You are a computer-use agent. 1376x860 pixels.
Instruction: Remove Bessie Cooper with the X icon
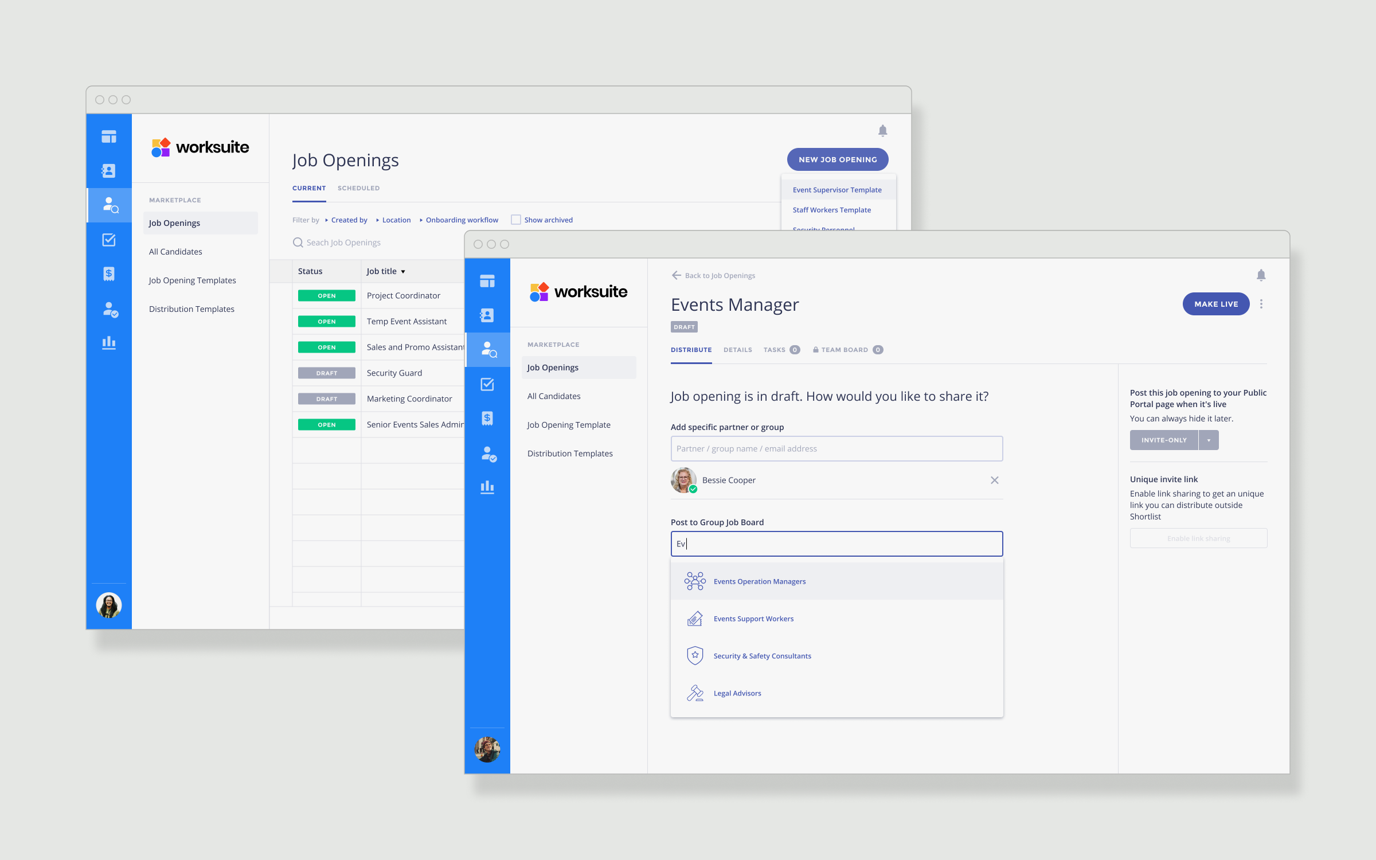(994, 480)
